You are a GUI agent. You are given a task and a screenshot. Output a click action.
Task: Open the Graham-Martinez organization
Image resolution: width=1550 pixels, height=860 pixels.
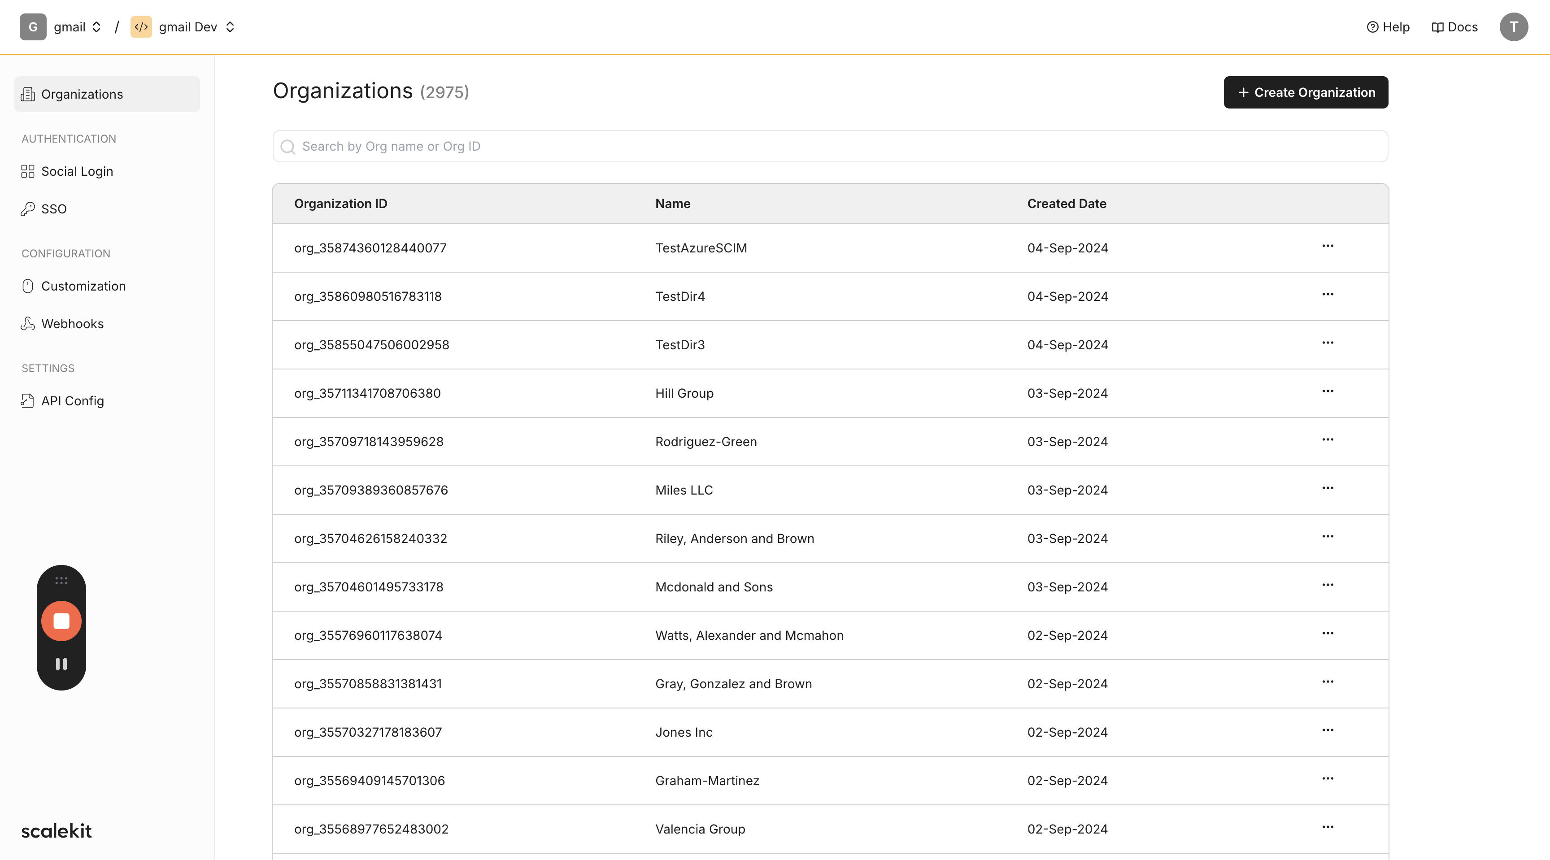(x=707, y=781)
